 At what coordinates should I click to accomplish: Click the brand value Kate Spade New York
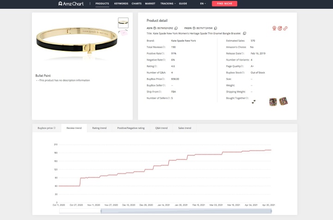point(184,41)
